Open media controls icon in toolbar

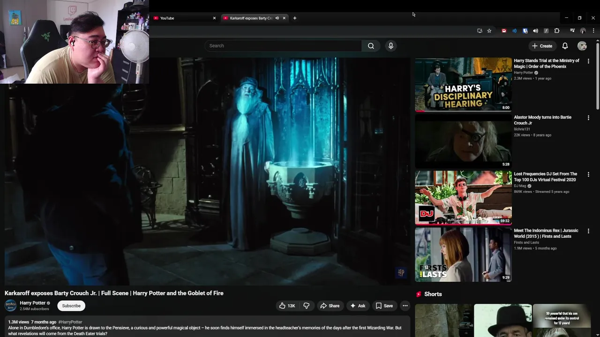coord(572,31)
